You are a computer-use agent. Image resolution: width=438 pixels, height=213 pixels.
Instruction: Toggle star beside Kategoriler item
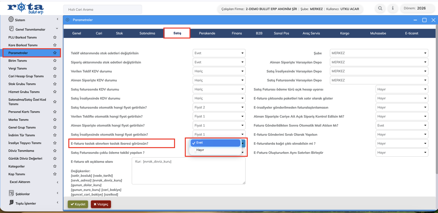55,166
